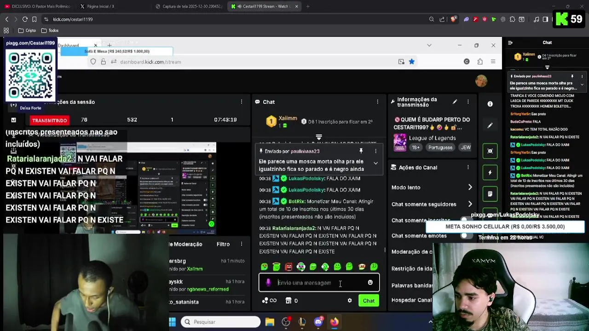Click the red angry emote in the emote row
This screenshot has width=589, height=331.
(x=289, y=267)
